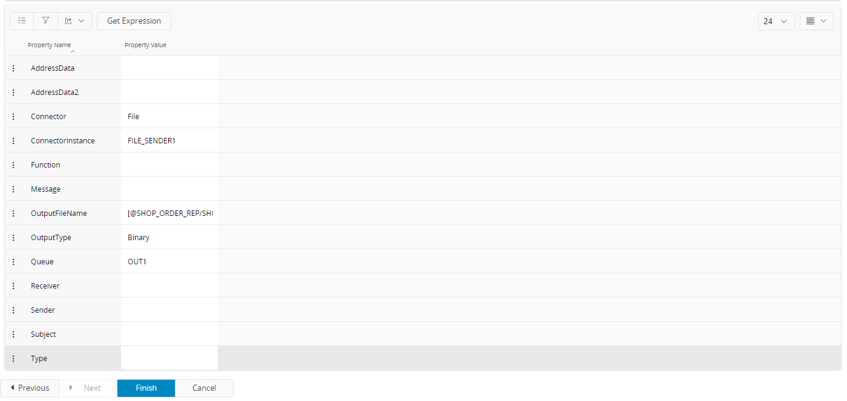Open row menu for AddressData
This screenshot has height=401, width=847.
pyautogui.click(x=13, y=68)
